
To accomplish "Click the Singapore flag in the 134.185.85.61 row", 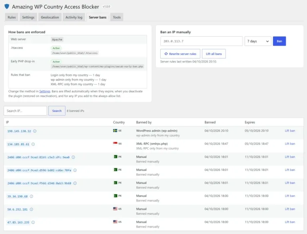I will point(115,144).
